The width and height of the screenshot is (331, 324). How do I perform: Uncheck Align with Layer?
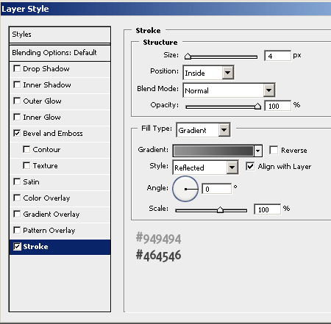coord(250,166)
